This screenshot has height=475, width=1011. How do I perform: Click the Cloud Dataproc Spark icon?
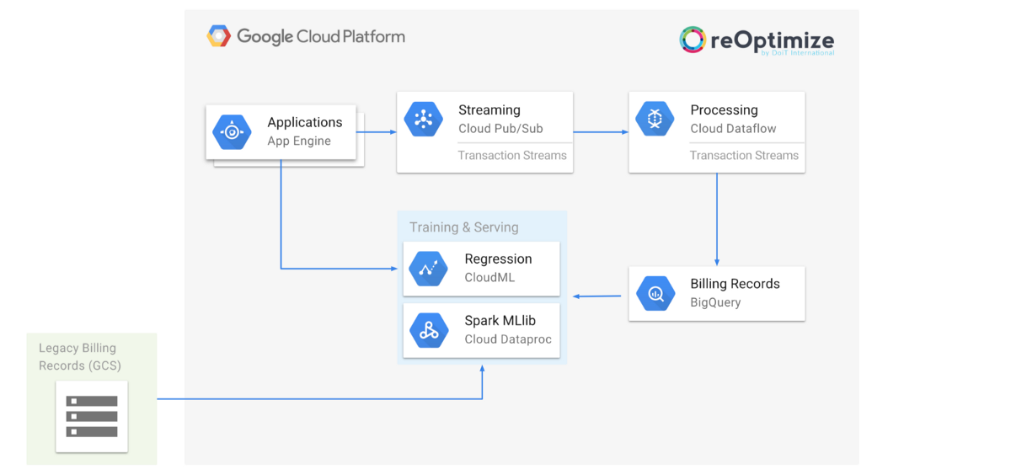pyautogui.click(x=429, y=330)
